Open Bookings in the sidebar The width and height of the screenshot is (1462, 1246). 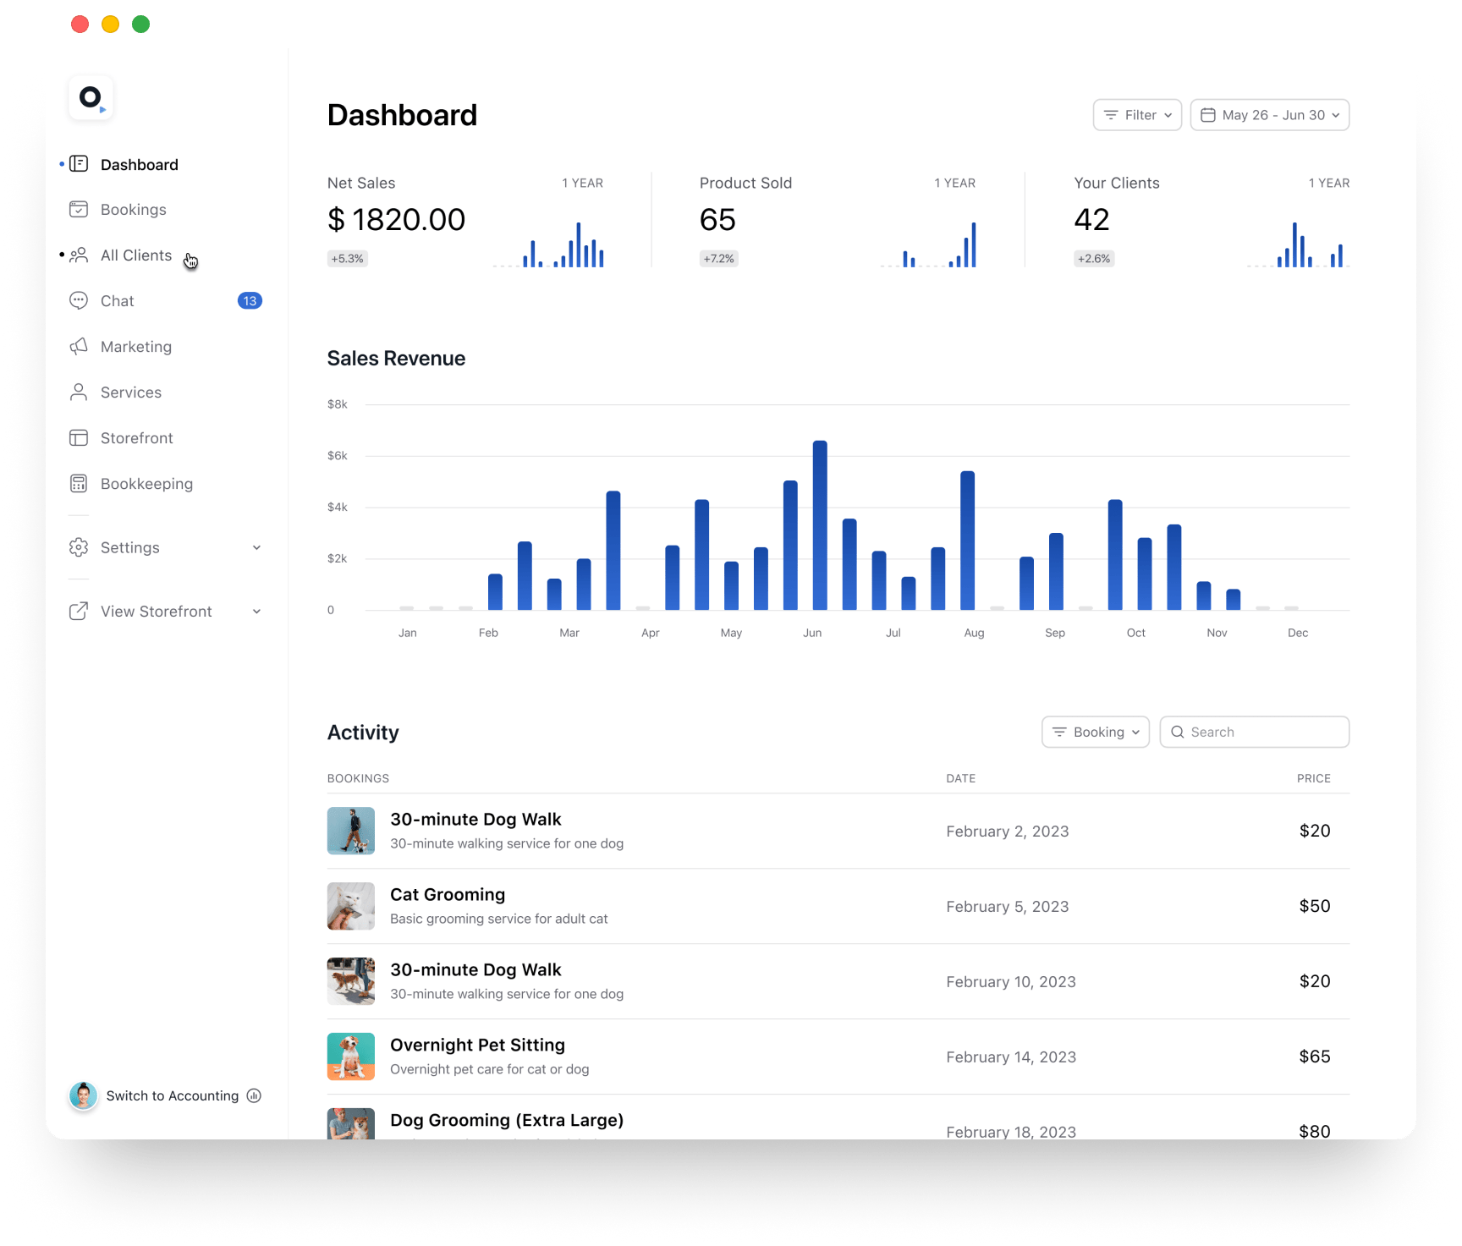click(x=134, y=210)
